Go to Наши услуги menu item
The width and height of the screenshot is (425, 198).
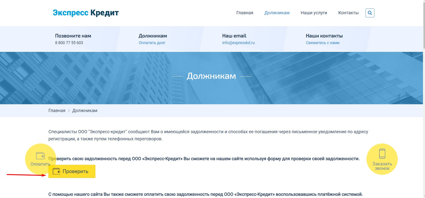coord(314,13)
